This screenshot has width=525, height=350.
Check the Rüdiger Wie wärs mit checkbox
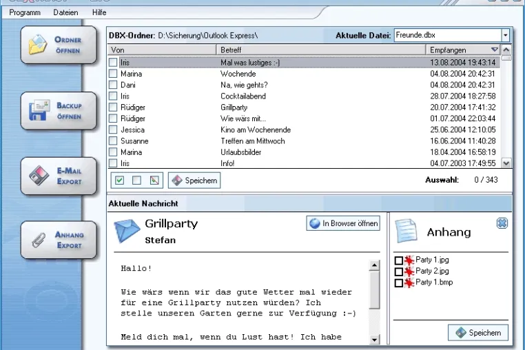pyautogui.click(x=113, y=119)
